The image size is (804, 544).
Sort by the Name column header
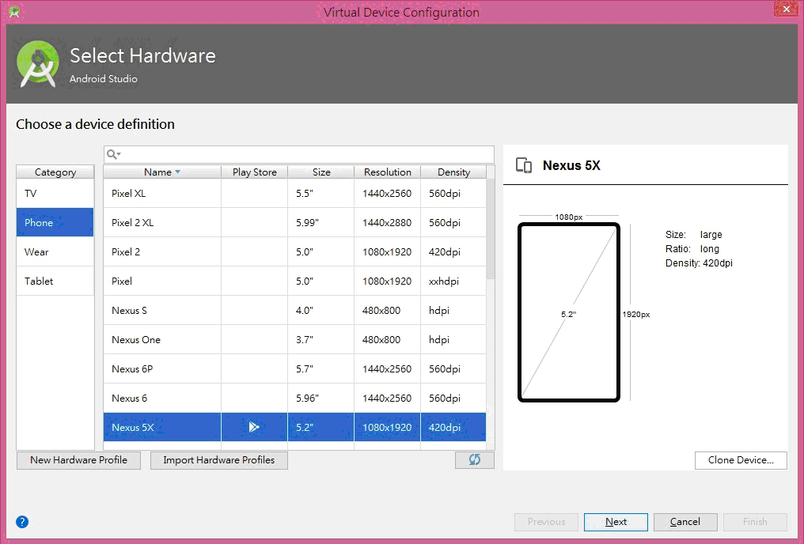point(162,172)
